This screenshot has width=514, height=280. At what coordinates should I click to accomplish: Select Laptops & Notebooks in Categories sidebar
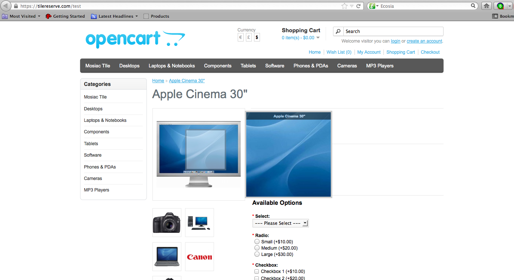(x=105, y=120)
